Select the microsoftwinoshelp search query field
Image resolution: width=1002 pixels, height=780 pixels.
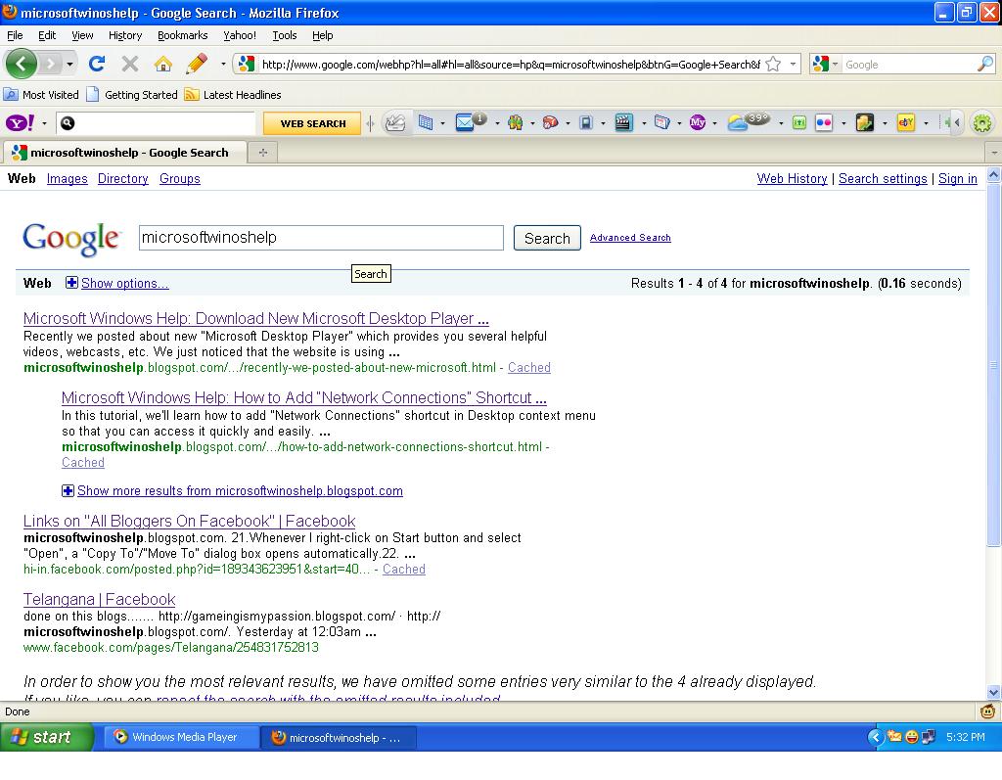(x=321, y=237)
